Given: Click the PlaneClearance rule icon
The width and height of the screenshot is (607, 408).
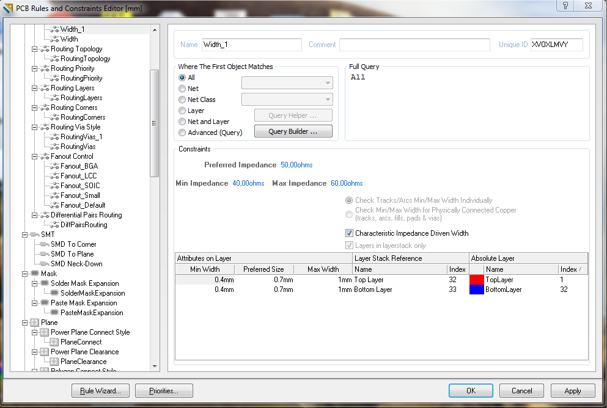Looking at the screenshot, I should click(x=54, y=361).
